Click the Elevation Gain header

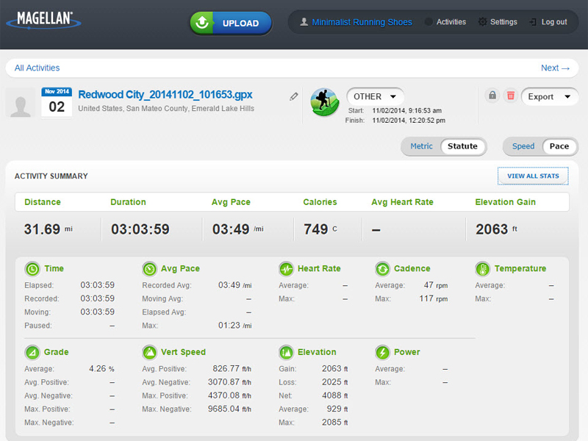505,202
